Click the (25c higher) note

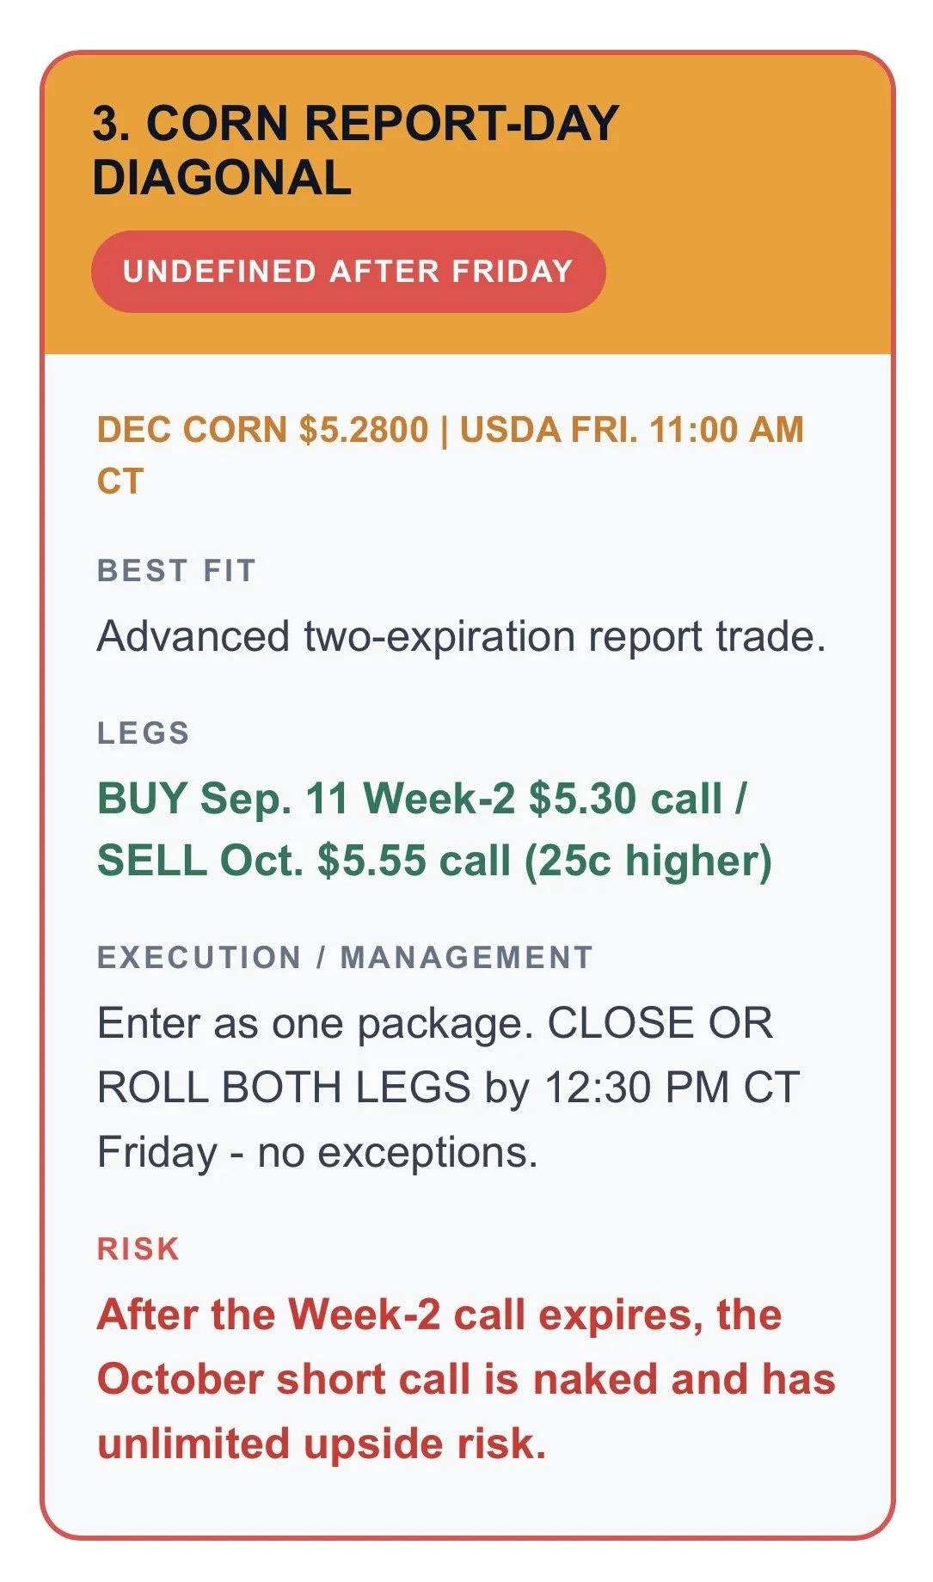coord(648,861)
